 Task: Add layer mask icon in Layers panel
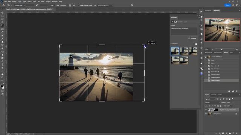[x=223, y=133]
